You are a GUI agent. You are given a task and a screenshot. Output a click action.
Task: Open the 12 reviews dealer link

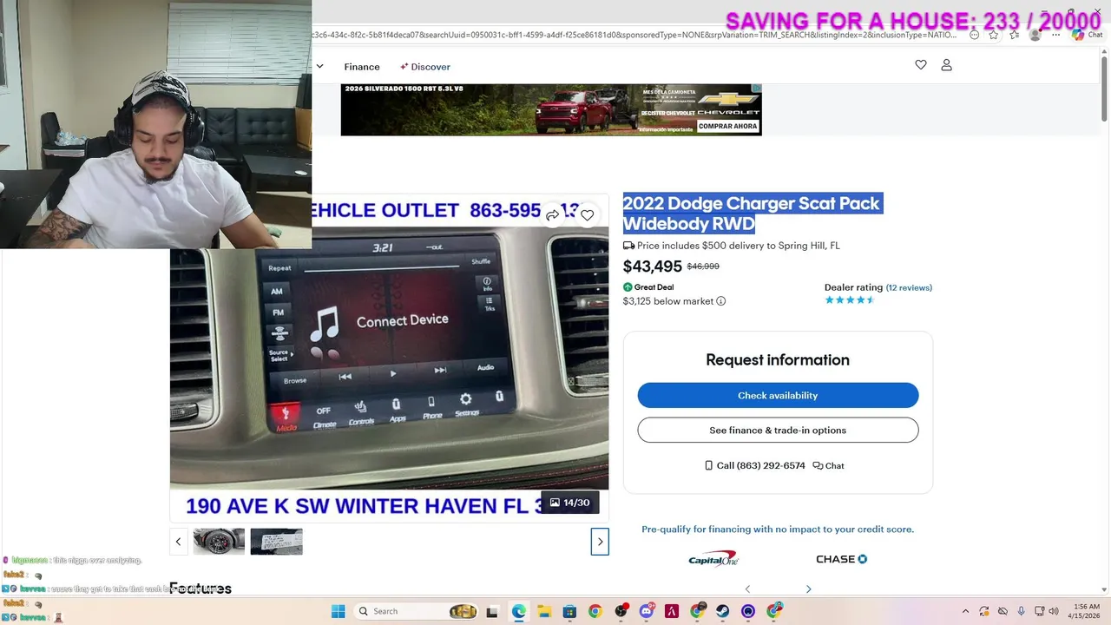coord(909,287)
